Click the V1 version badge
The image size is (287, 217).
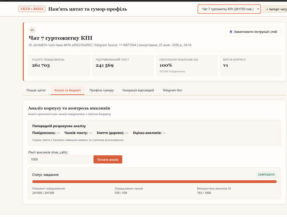pos(32,30)
